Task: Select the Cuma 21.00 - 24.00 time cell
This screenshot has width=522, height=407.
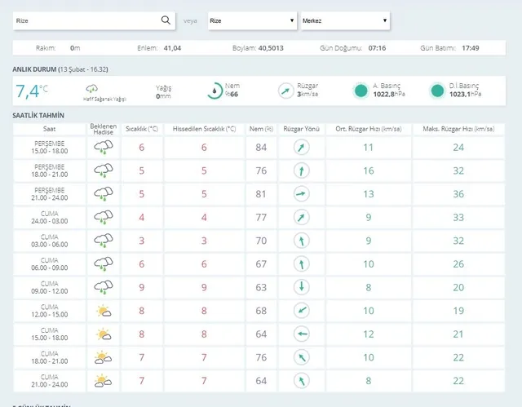Action: coord(50,381)
